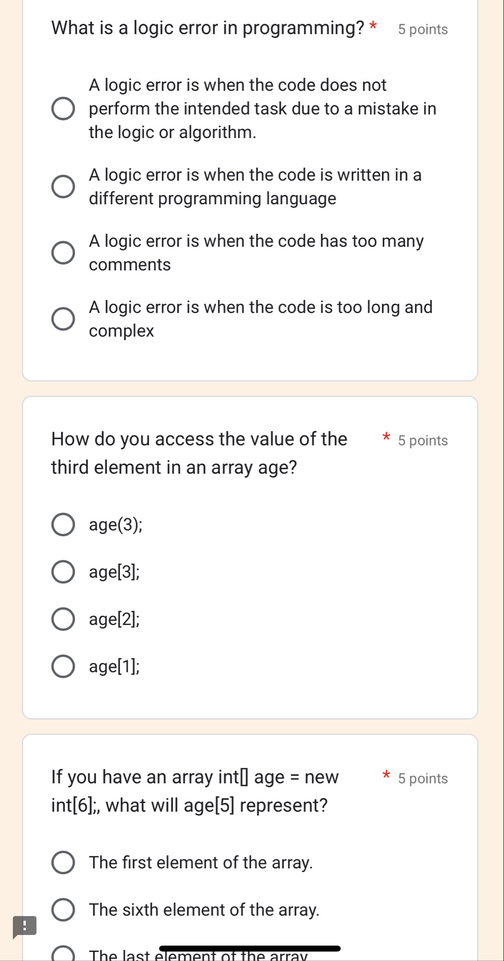The image size is (504, 961).
Task: Select the 'code has too many comments' option
Action: [x=63, y=253]
